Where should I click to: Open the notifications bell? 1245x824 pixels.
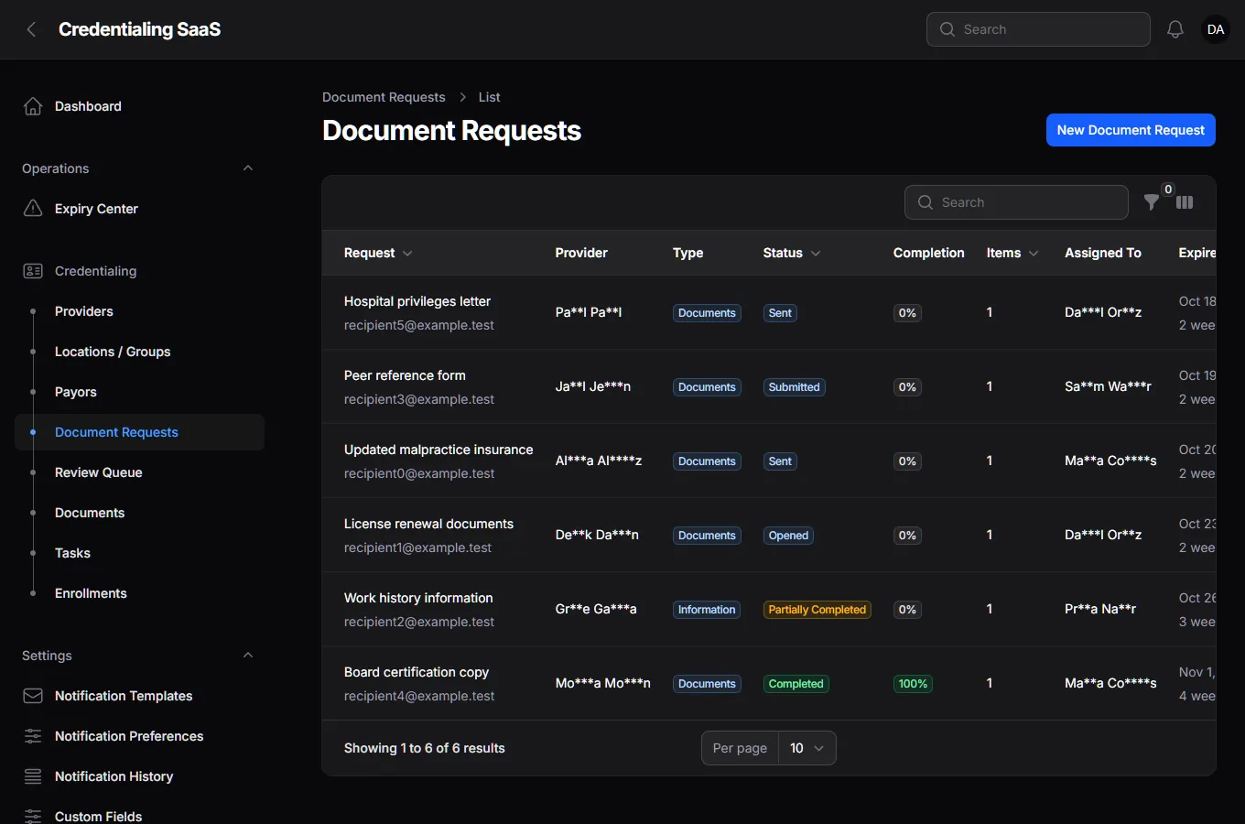point(1175,29)
